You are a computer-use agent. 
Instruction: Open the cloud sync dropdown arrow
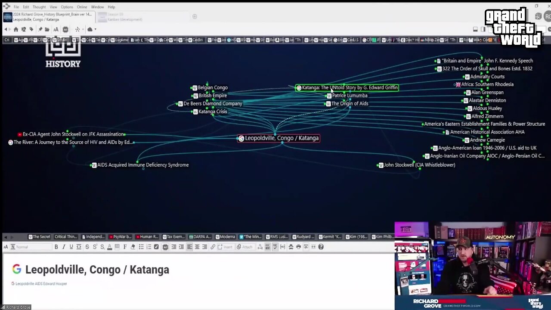[95, 29]
